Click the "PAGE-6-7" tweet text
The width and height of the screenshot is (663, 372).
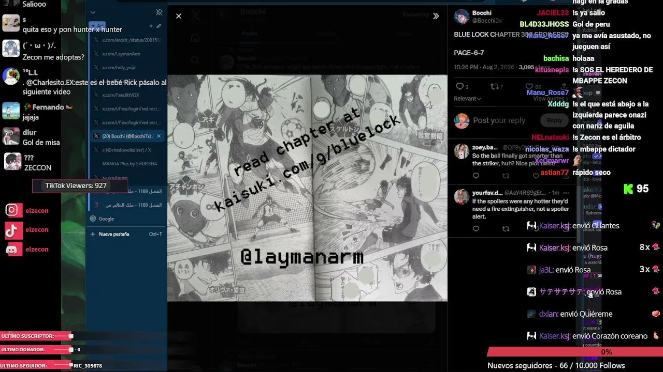(x=469, y=53)
